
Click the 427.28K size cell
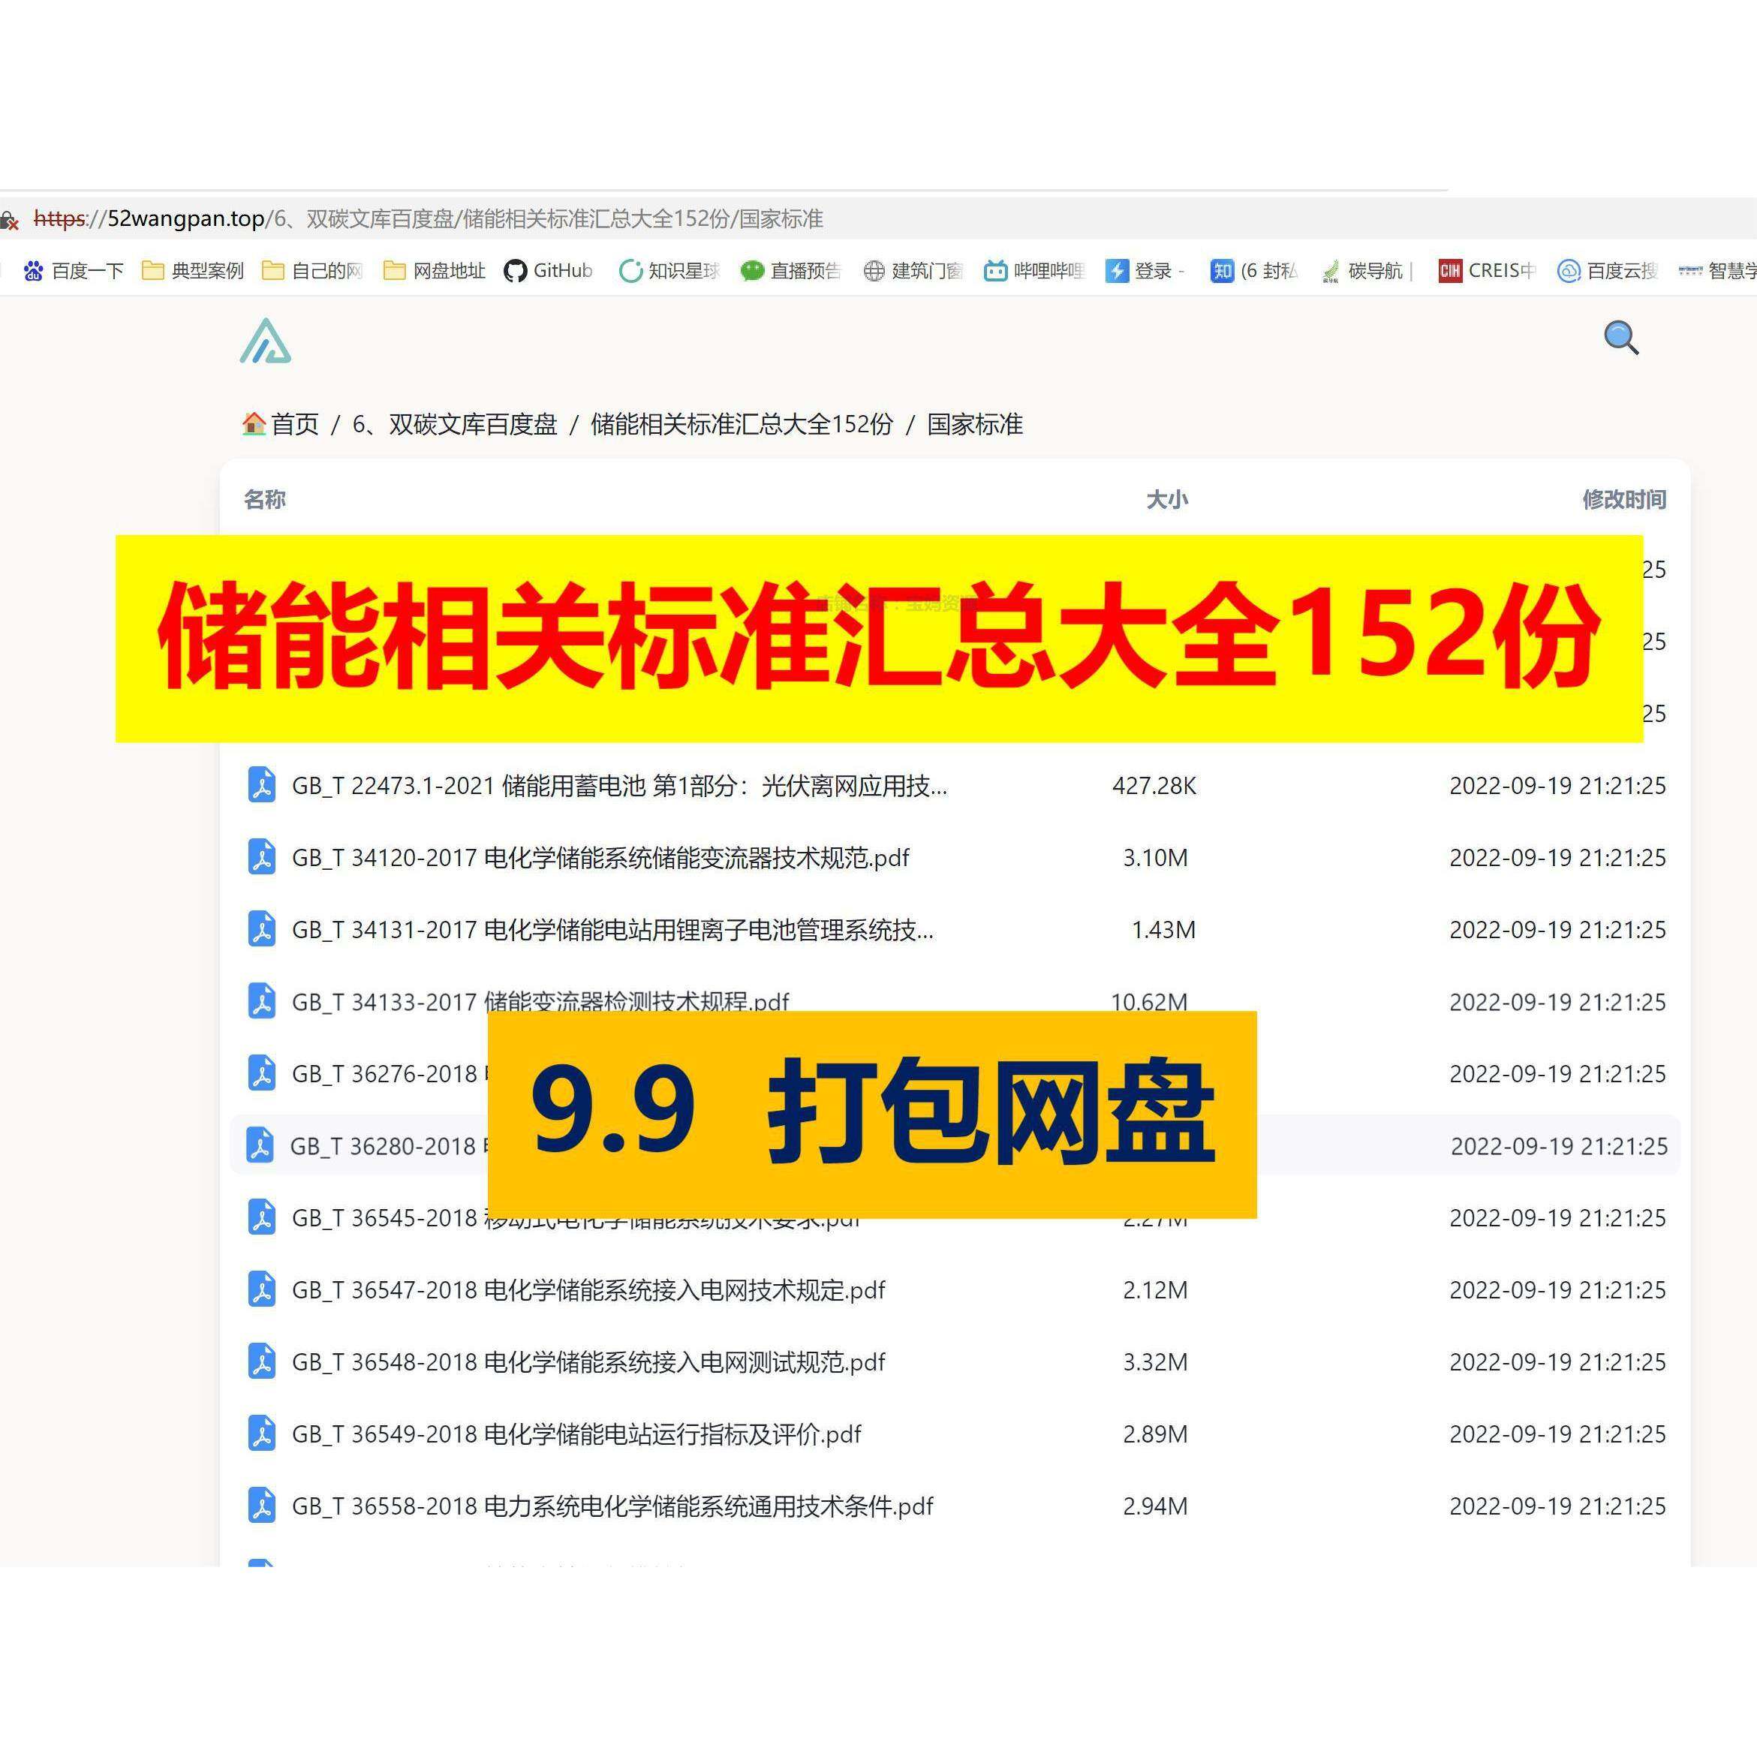coord(1154,786)
